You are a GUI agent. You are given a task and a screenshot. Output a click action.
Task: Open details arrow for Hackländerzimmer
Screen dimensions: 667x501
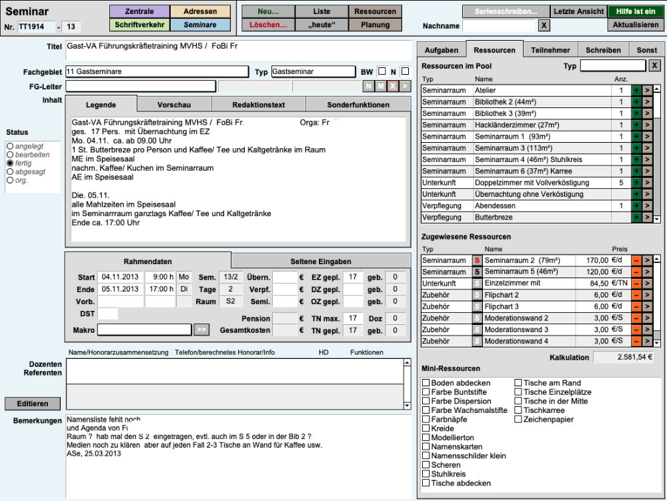tap(647, 125)
